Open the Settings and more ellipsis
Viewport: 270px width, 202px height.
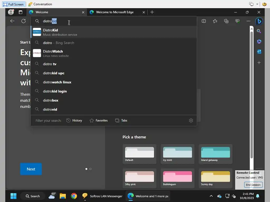[x=248, y=21]
